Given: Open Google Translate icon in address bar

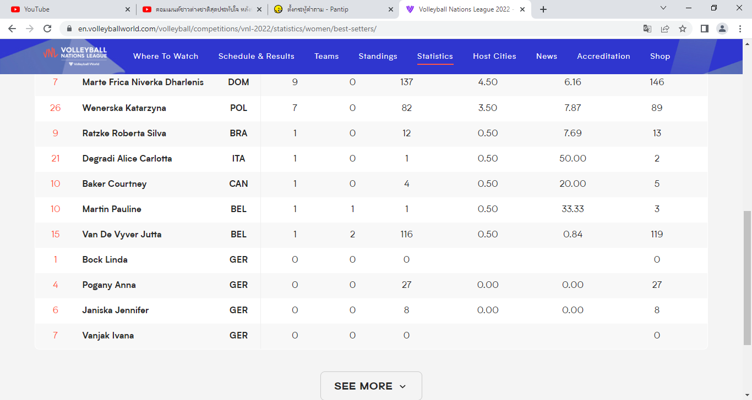Looking at the screenshot, I should pos(647,29).
